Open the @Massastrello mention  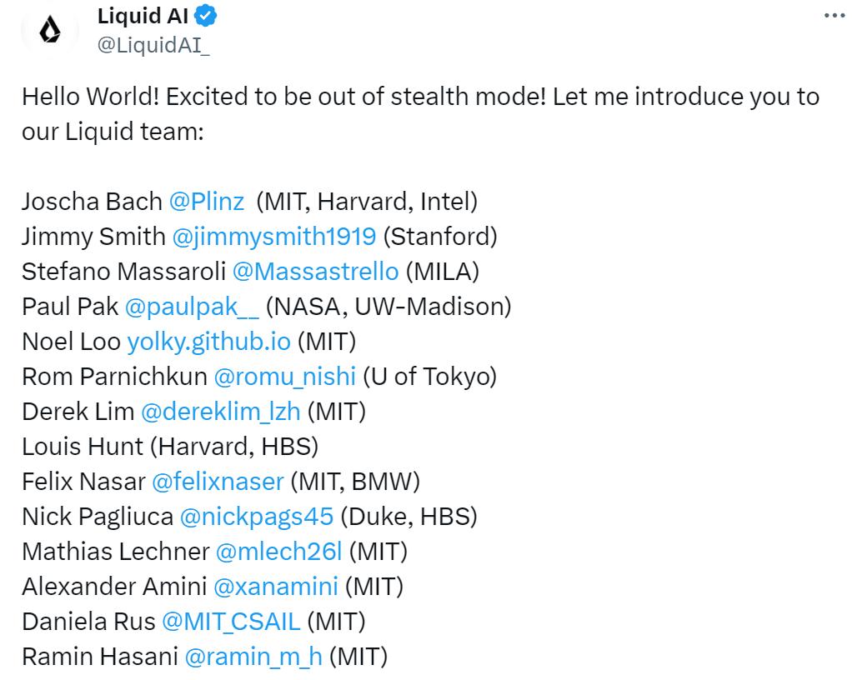(x=315, y=272)
